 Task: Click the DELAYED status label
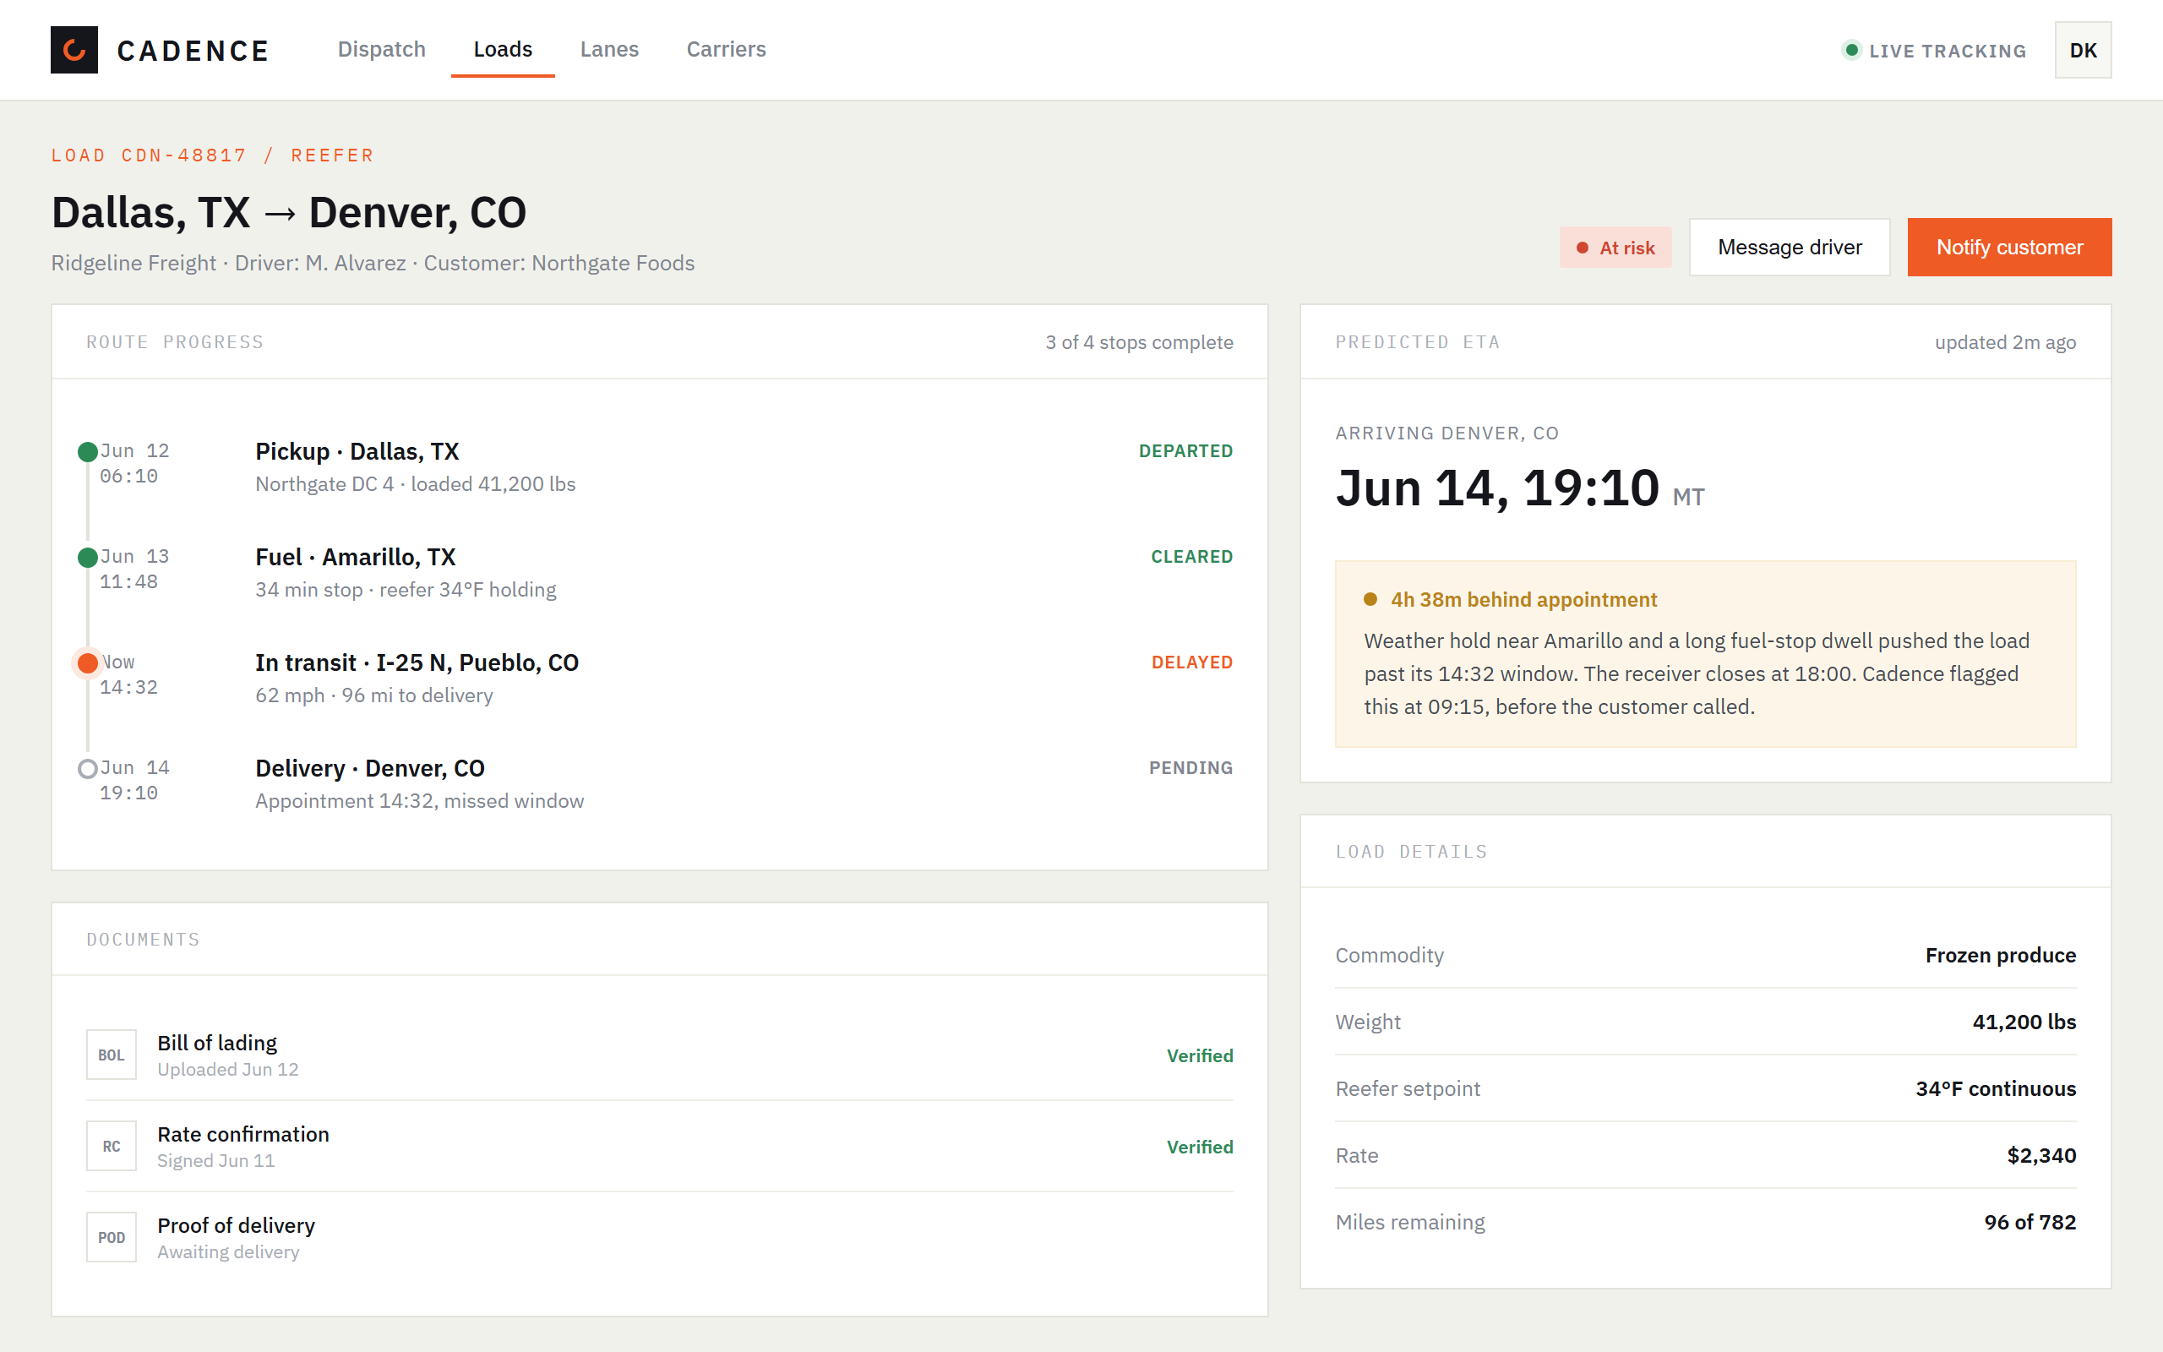[1191, 662]
